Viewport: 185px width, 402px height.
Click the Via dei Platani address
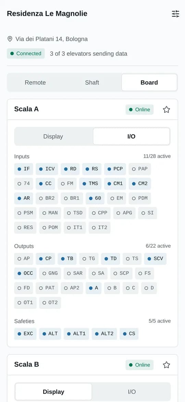[x=52, y=39]
